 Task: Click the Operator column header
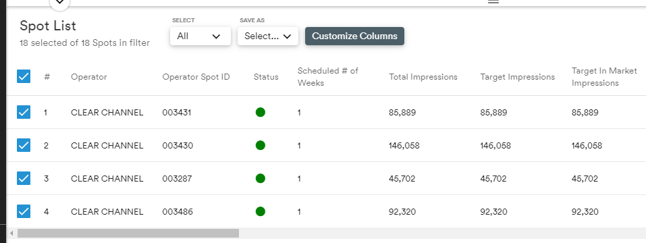(x=88, y=76)
